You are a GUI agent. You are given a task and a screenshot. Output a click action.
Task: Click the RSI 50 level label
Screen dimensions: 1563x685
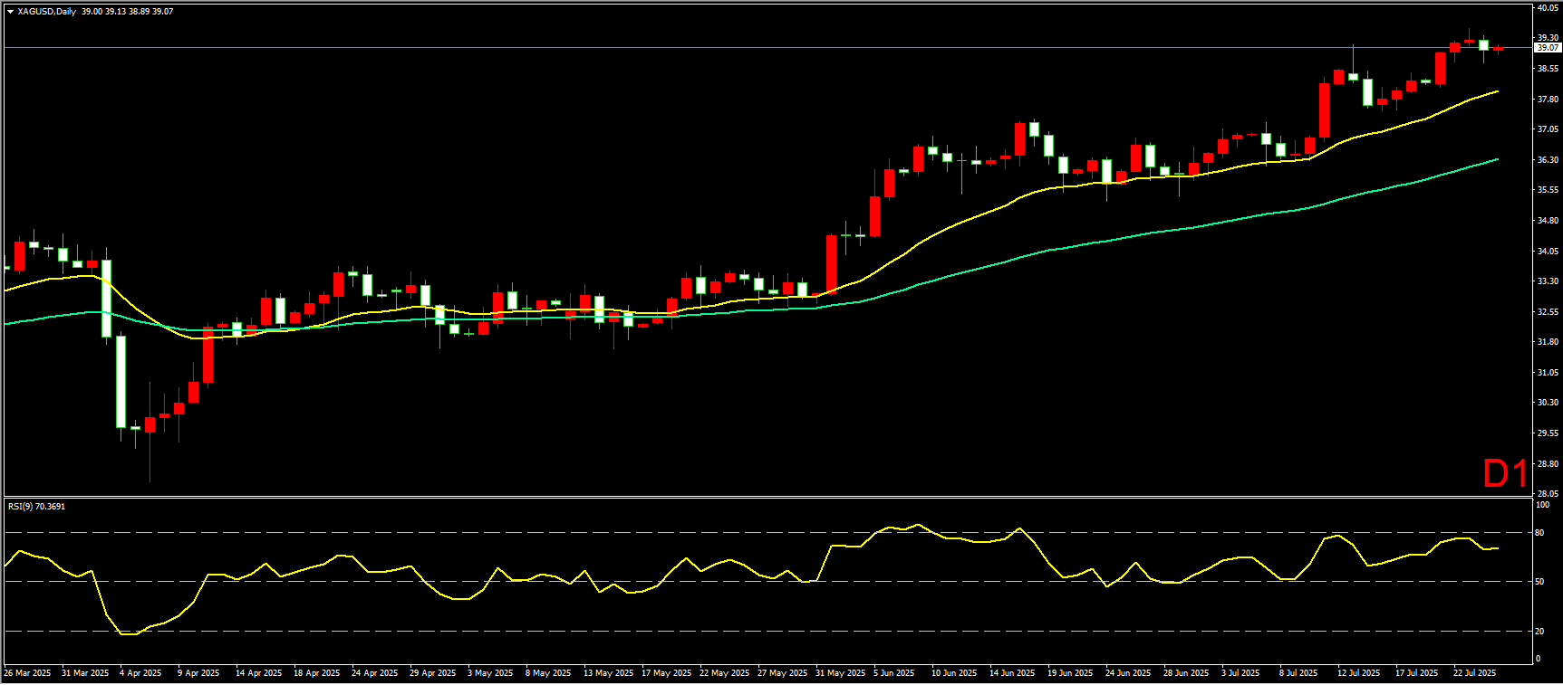pyautogui.click(x=1539, y=582)
